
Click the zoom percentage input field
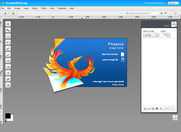[x=155, y=13]
